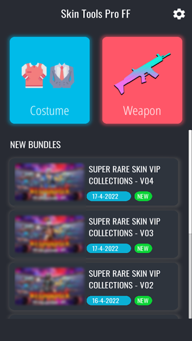The height and width of the screenshot is (341, 192).
Task: Tap the green NEW badge on V04
Action: pos(143,197)
